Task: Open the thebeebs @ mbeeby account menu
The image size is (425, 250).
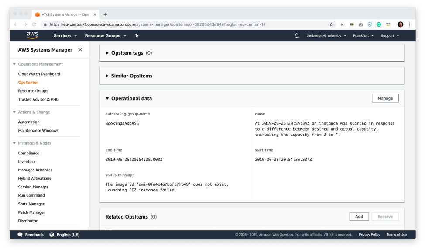Action: click(326, 35)
